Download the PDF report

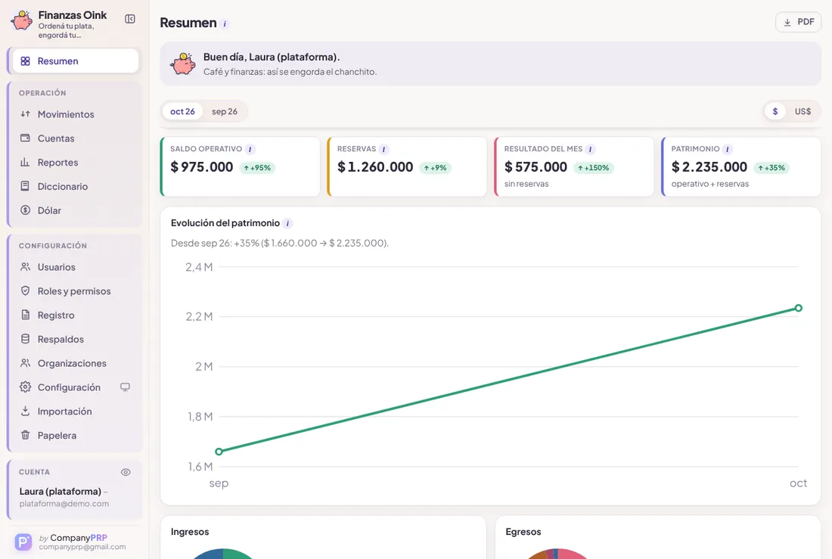pyautogui.click(x=798, y=22)
